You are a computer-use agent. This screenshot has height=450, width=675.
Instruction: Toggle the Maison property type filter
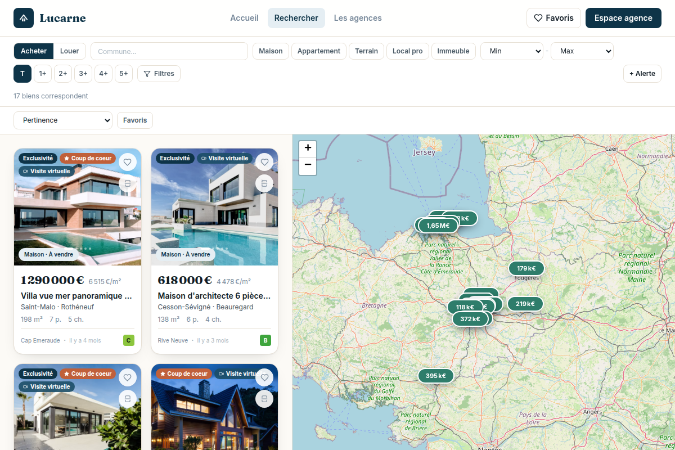(x=271, y=51)
